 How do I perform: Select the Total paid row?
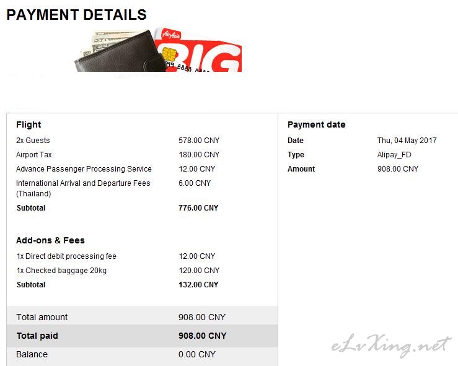pyautogui.click(x=37, y=336)
